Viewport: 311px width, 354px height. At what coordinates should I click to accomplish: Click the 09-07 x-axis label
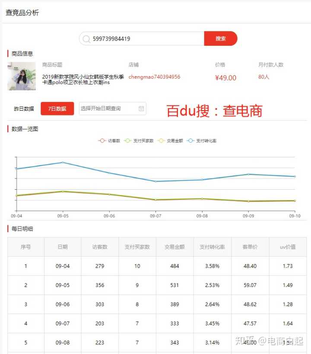point(155,216)
